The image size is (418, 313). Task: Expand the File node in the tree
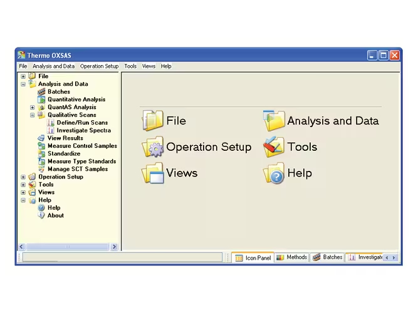tap(23, 76)
